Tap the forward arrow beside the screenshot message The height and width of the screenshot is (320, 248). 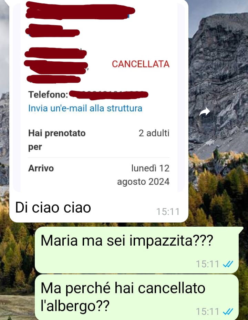coord(205,112)
